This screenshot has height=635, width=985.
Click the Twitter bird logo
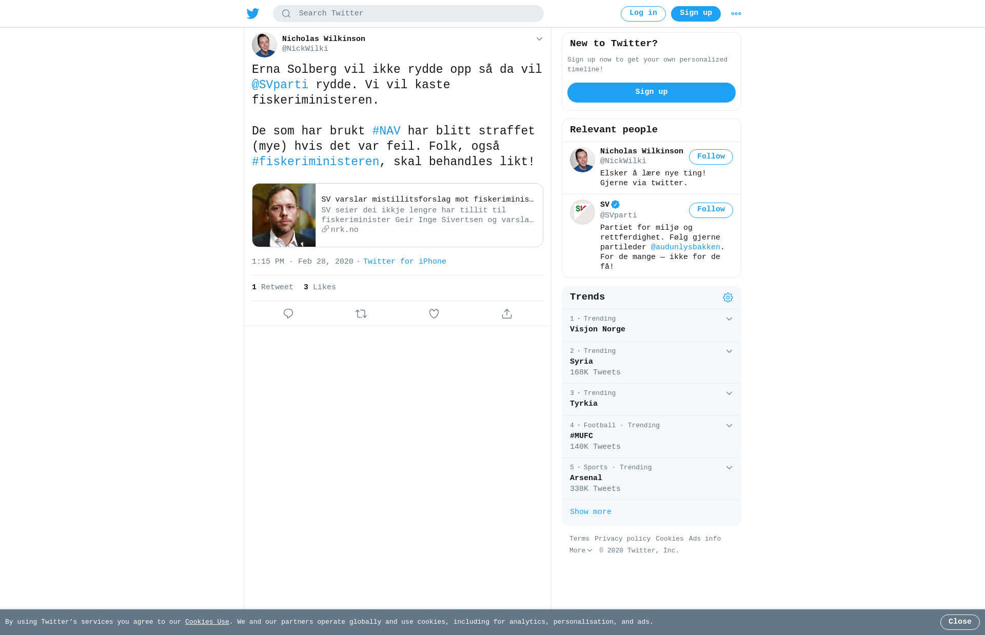(x=253, y=13)
